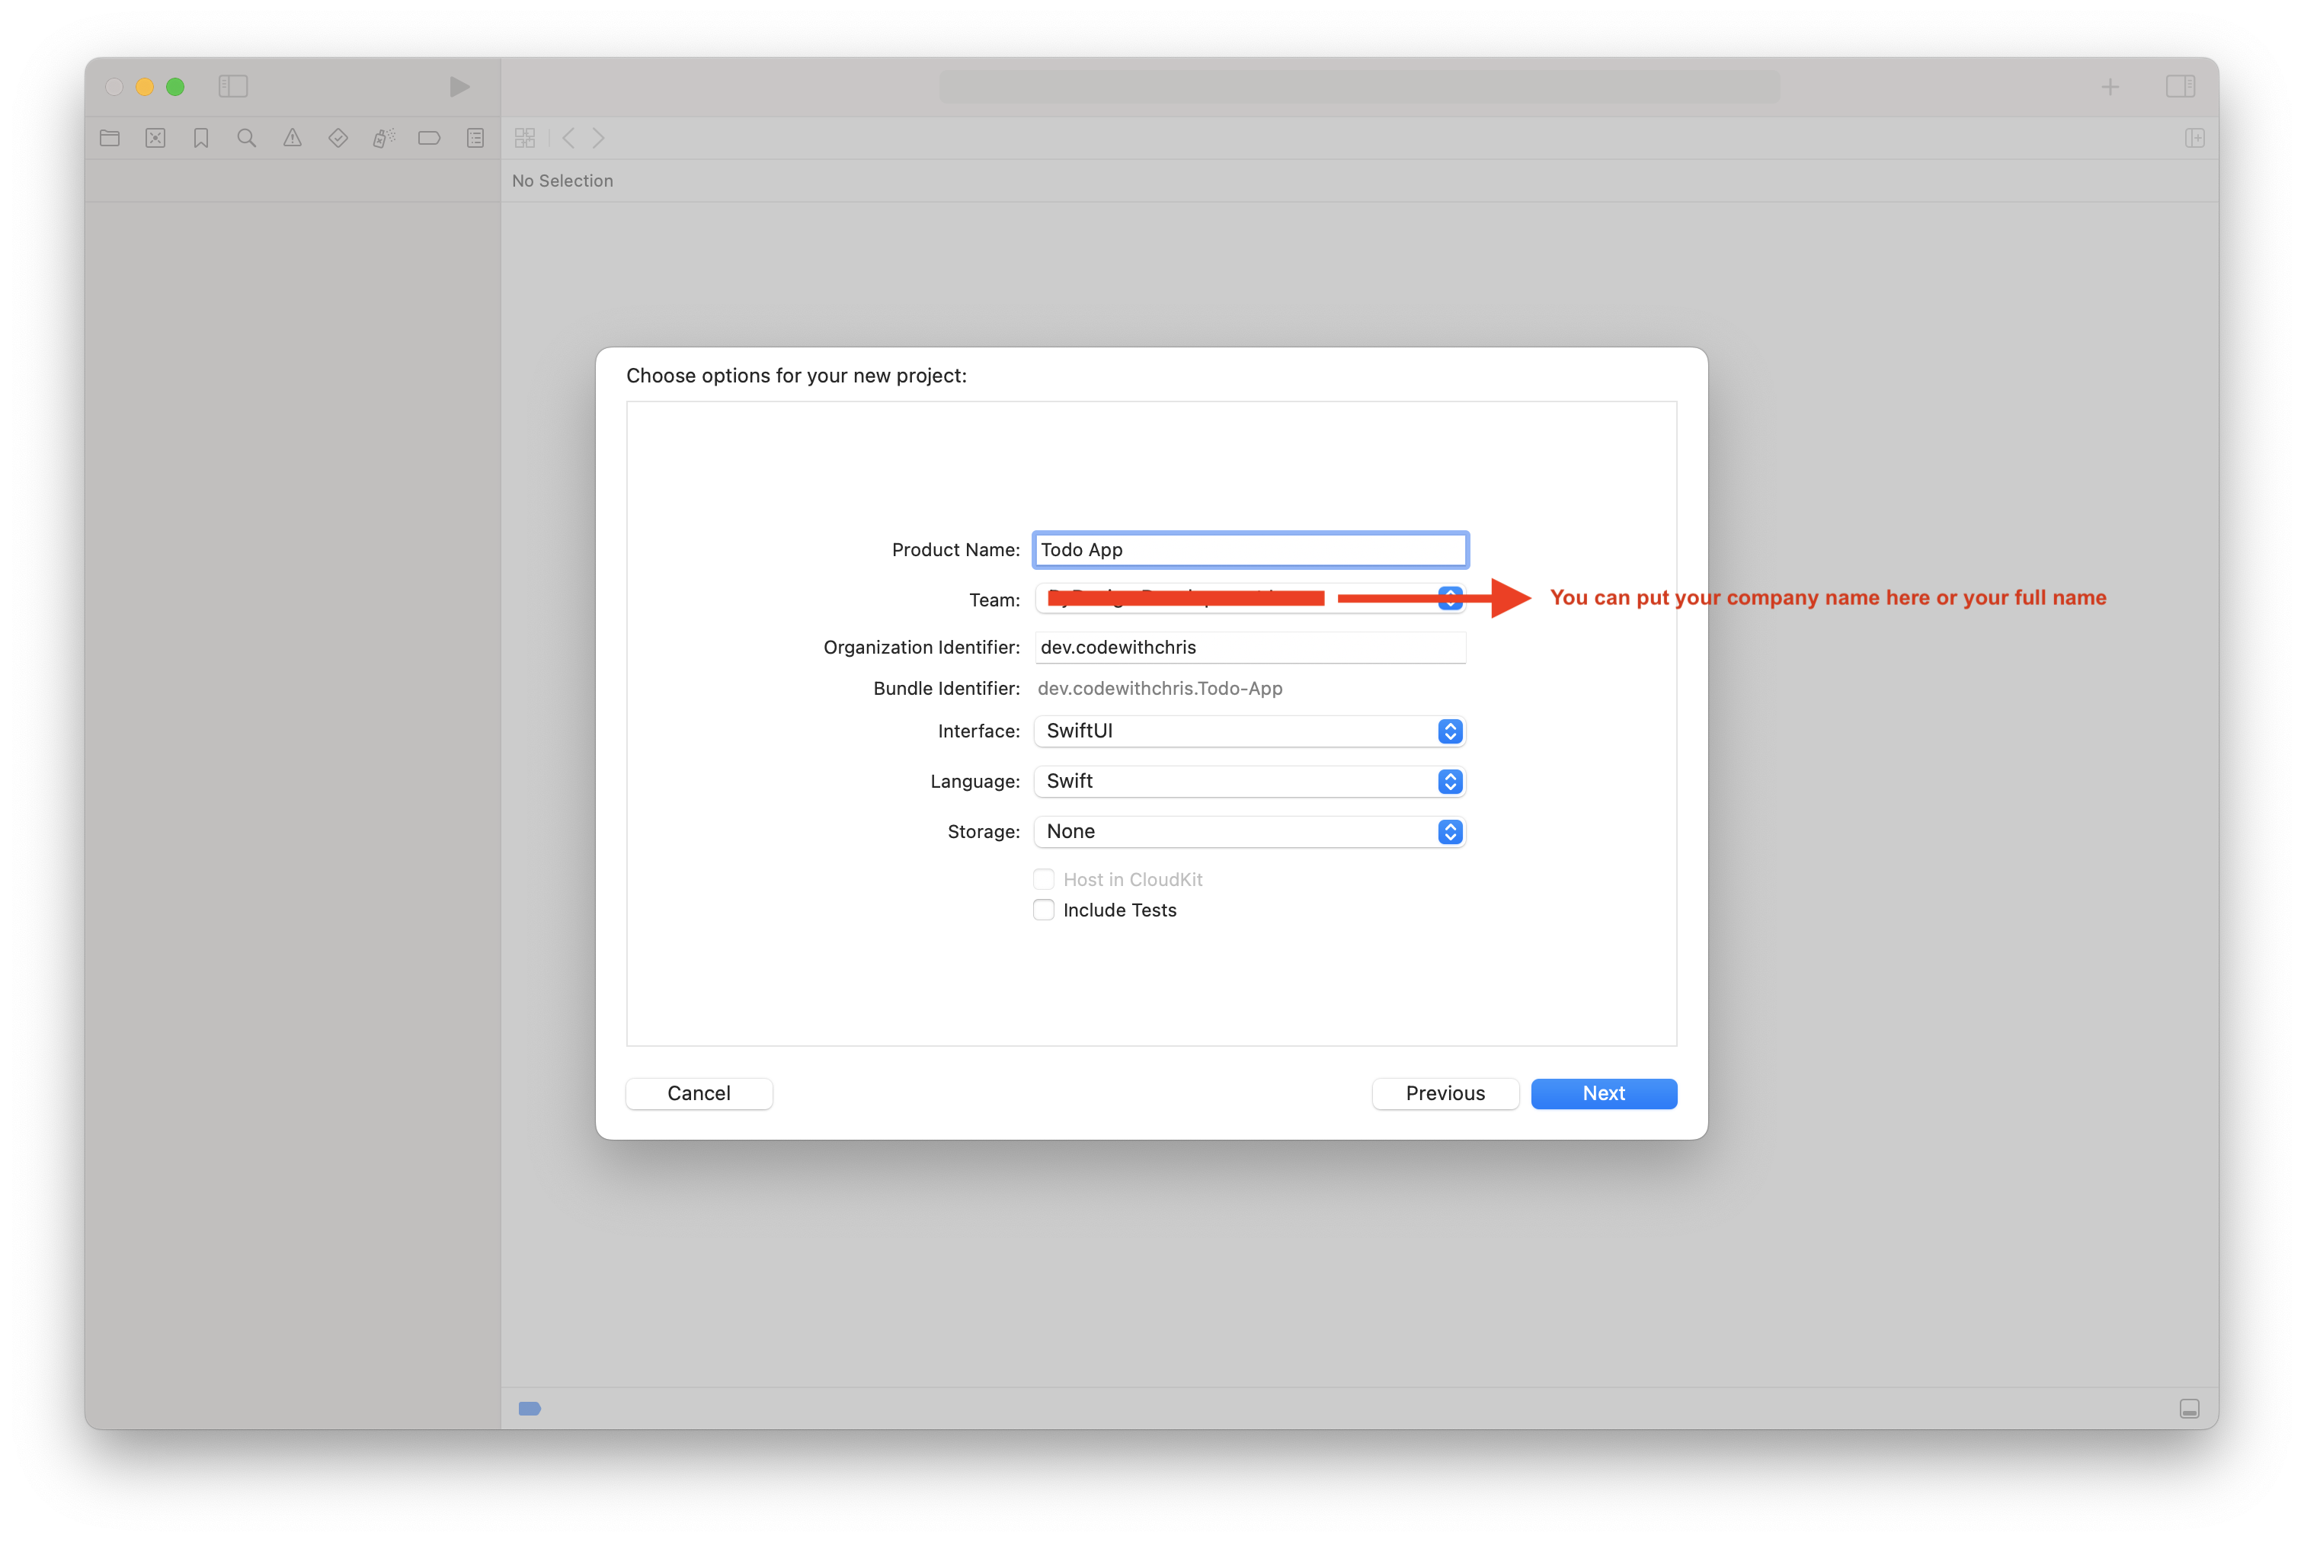Click the Organization Identifier text field
The height and width of the screenshot is (1542, 2304).
(x=1250, y=647)
